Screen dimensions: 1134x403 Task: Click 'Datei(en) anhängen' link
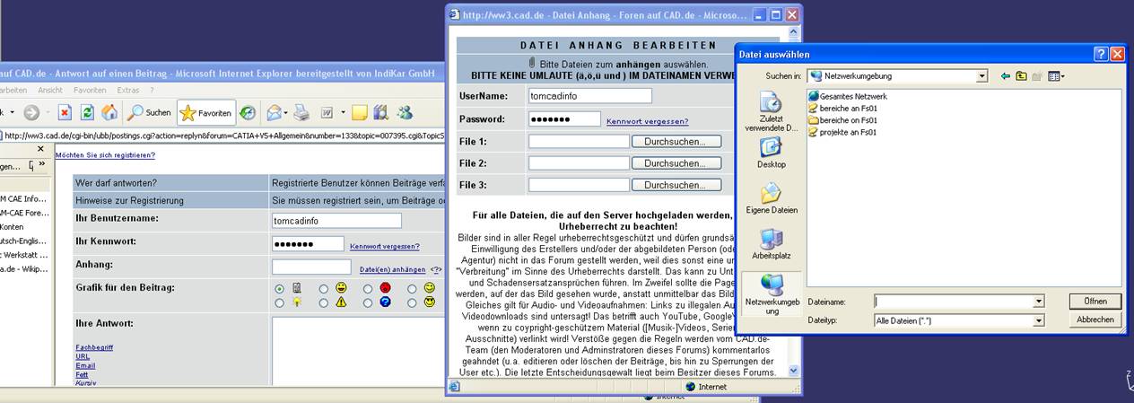point(392,269)
